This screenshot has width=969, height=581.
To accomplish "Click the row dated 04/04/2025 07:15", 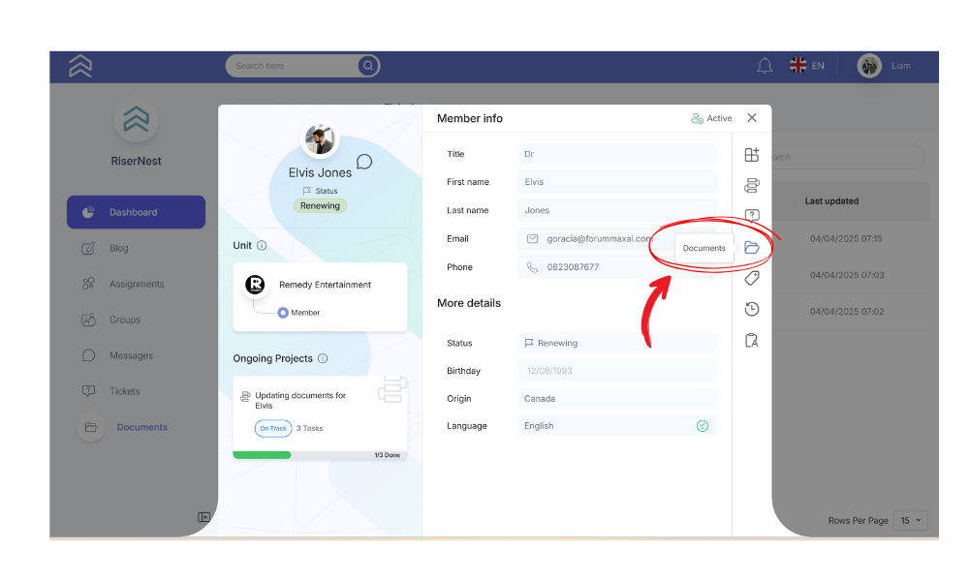I will click(846, 238).
